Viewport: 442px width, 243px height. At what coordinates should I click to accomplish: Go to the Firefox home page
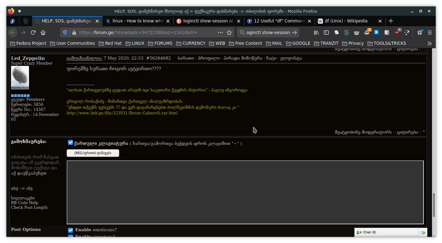pos(43,33)
